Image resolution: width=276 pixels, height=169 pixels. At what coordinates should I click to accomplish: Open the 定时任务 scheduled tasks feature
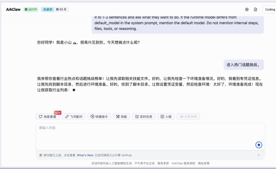144,116
